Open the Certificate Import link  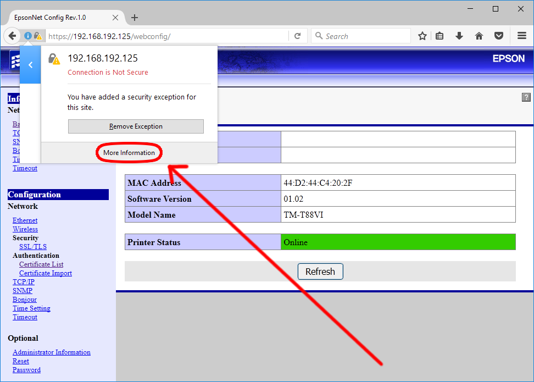[x=46, y=273]
